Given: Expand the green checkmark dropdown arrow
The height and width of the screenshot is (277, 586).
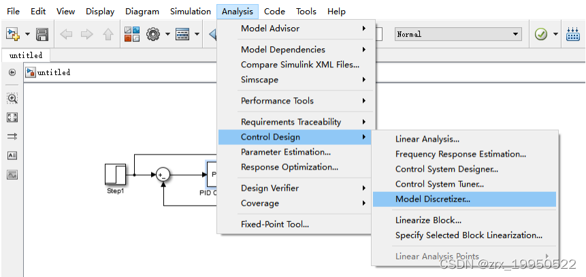Looking at the screenshot, I should tap(556, 35).
